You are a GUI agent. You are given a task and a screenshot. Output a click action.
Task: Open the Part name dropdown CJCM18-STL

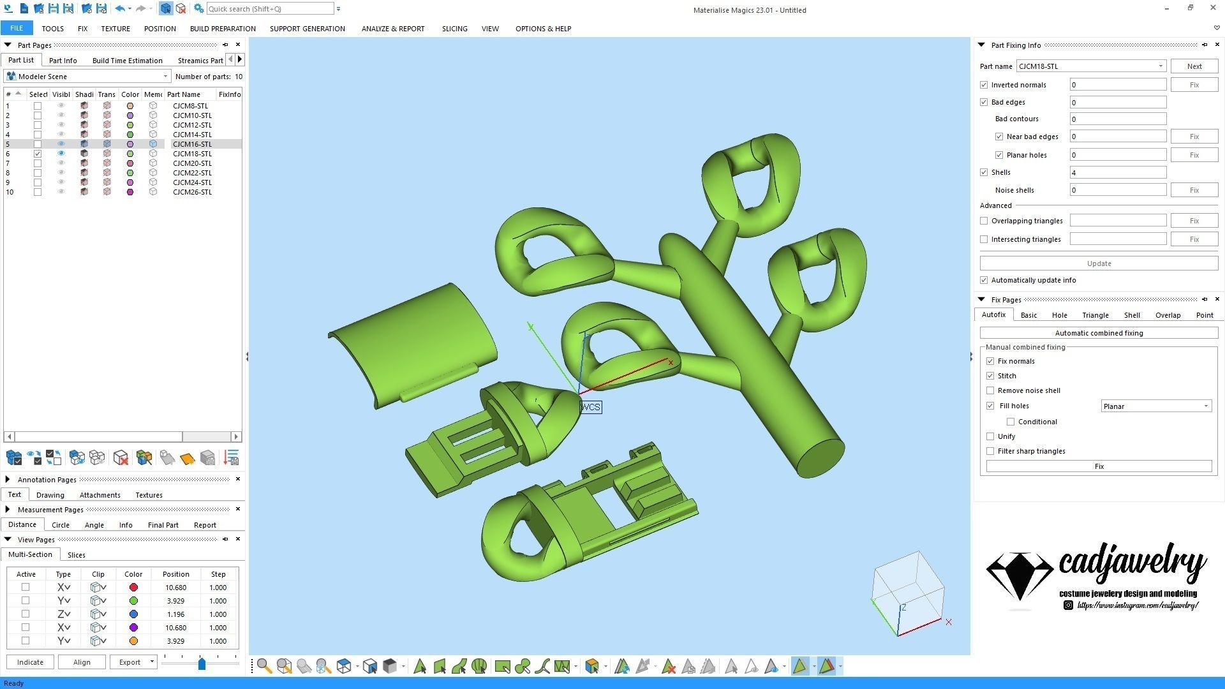(x=1160, y=66)
